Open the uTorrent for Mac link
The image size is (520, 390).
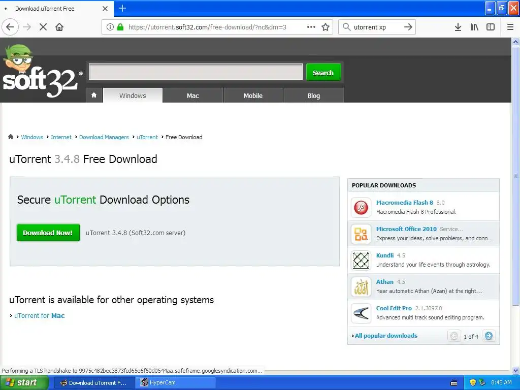click(x=40, y=315)
